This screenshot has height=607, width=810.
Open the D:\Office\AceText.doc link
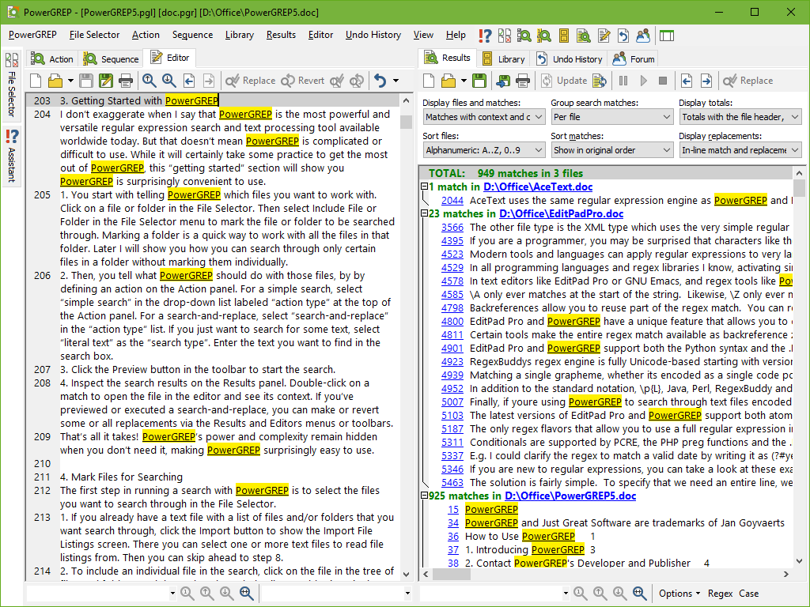tap(538, 187)
